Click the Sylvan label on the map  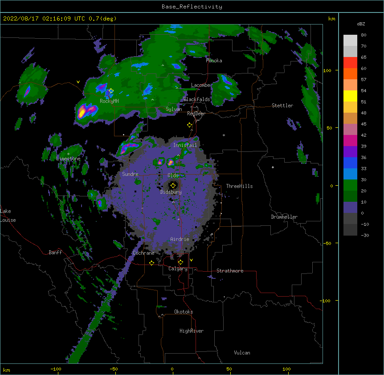pos(174,109)
